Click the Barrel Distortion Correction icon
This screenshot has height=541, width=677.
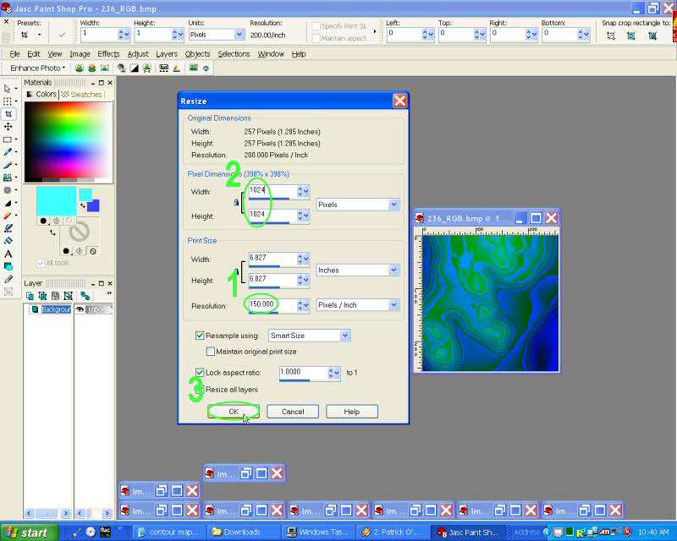click(79, 68)
